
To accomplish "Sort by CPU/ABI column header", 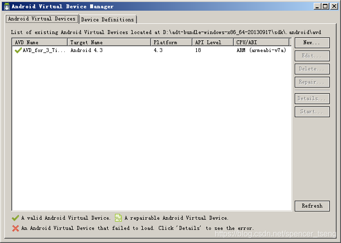I will tap(262, 42).
